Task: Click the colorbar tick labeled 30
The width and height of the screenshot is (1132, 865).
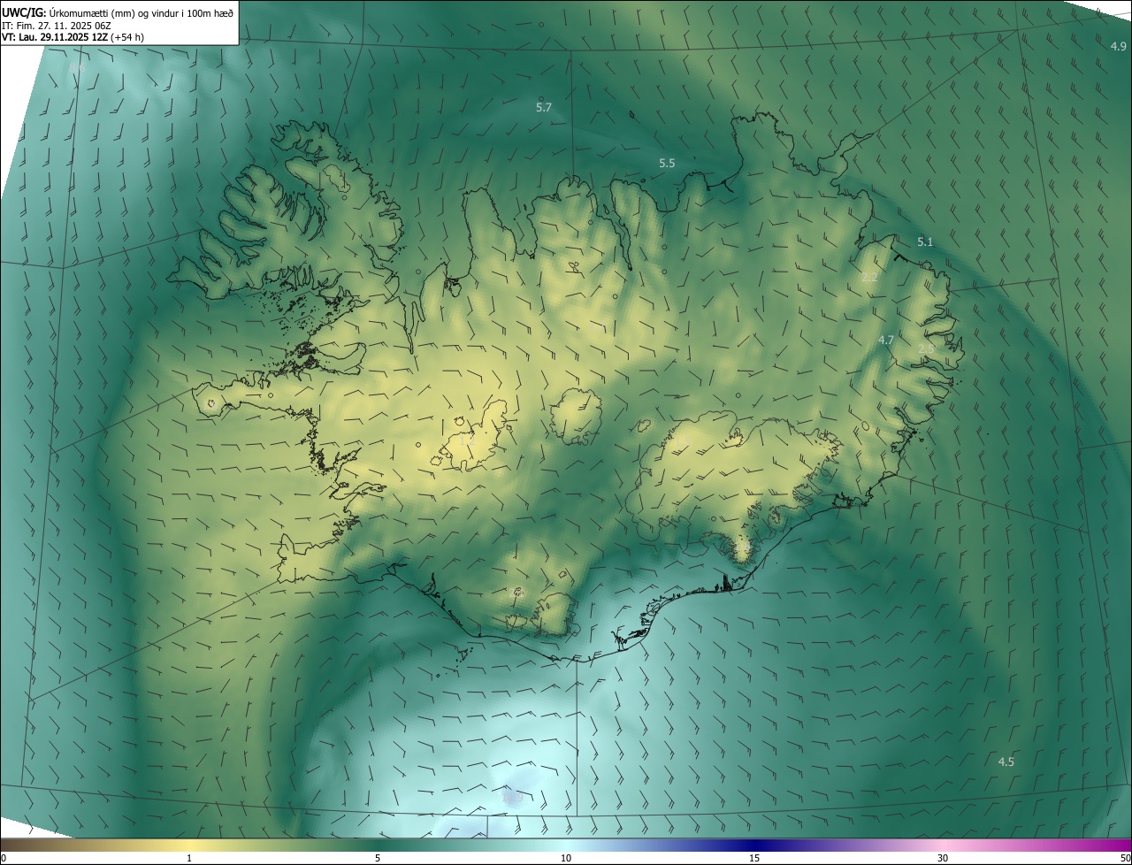Action: pyautogui.click(x=943, y=858)
